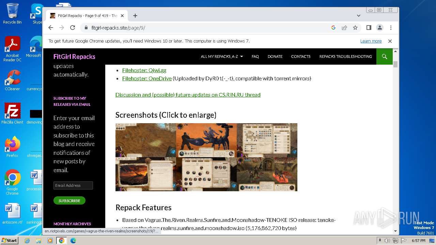Select the CCleaner desktop icon

pos(12,81)
